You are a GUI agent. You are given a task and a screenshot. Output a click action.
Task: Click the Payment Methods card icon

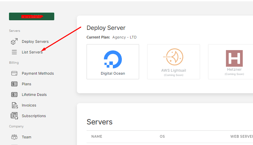tap(14, 73)
